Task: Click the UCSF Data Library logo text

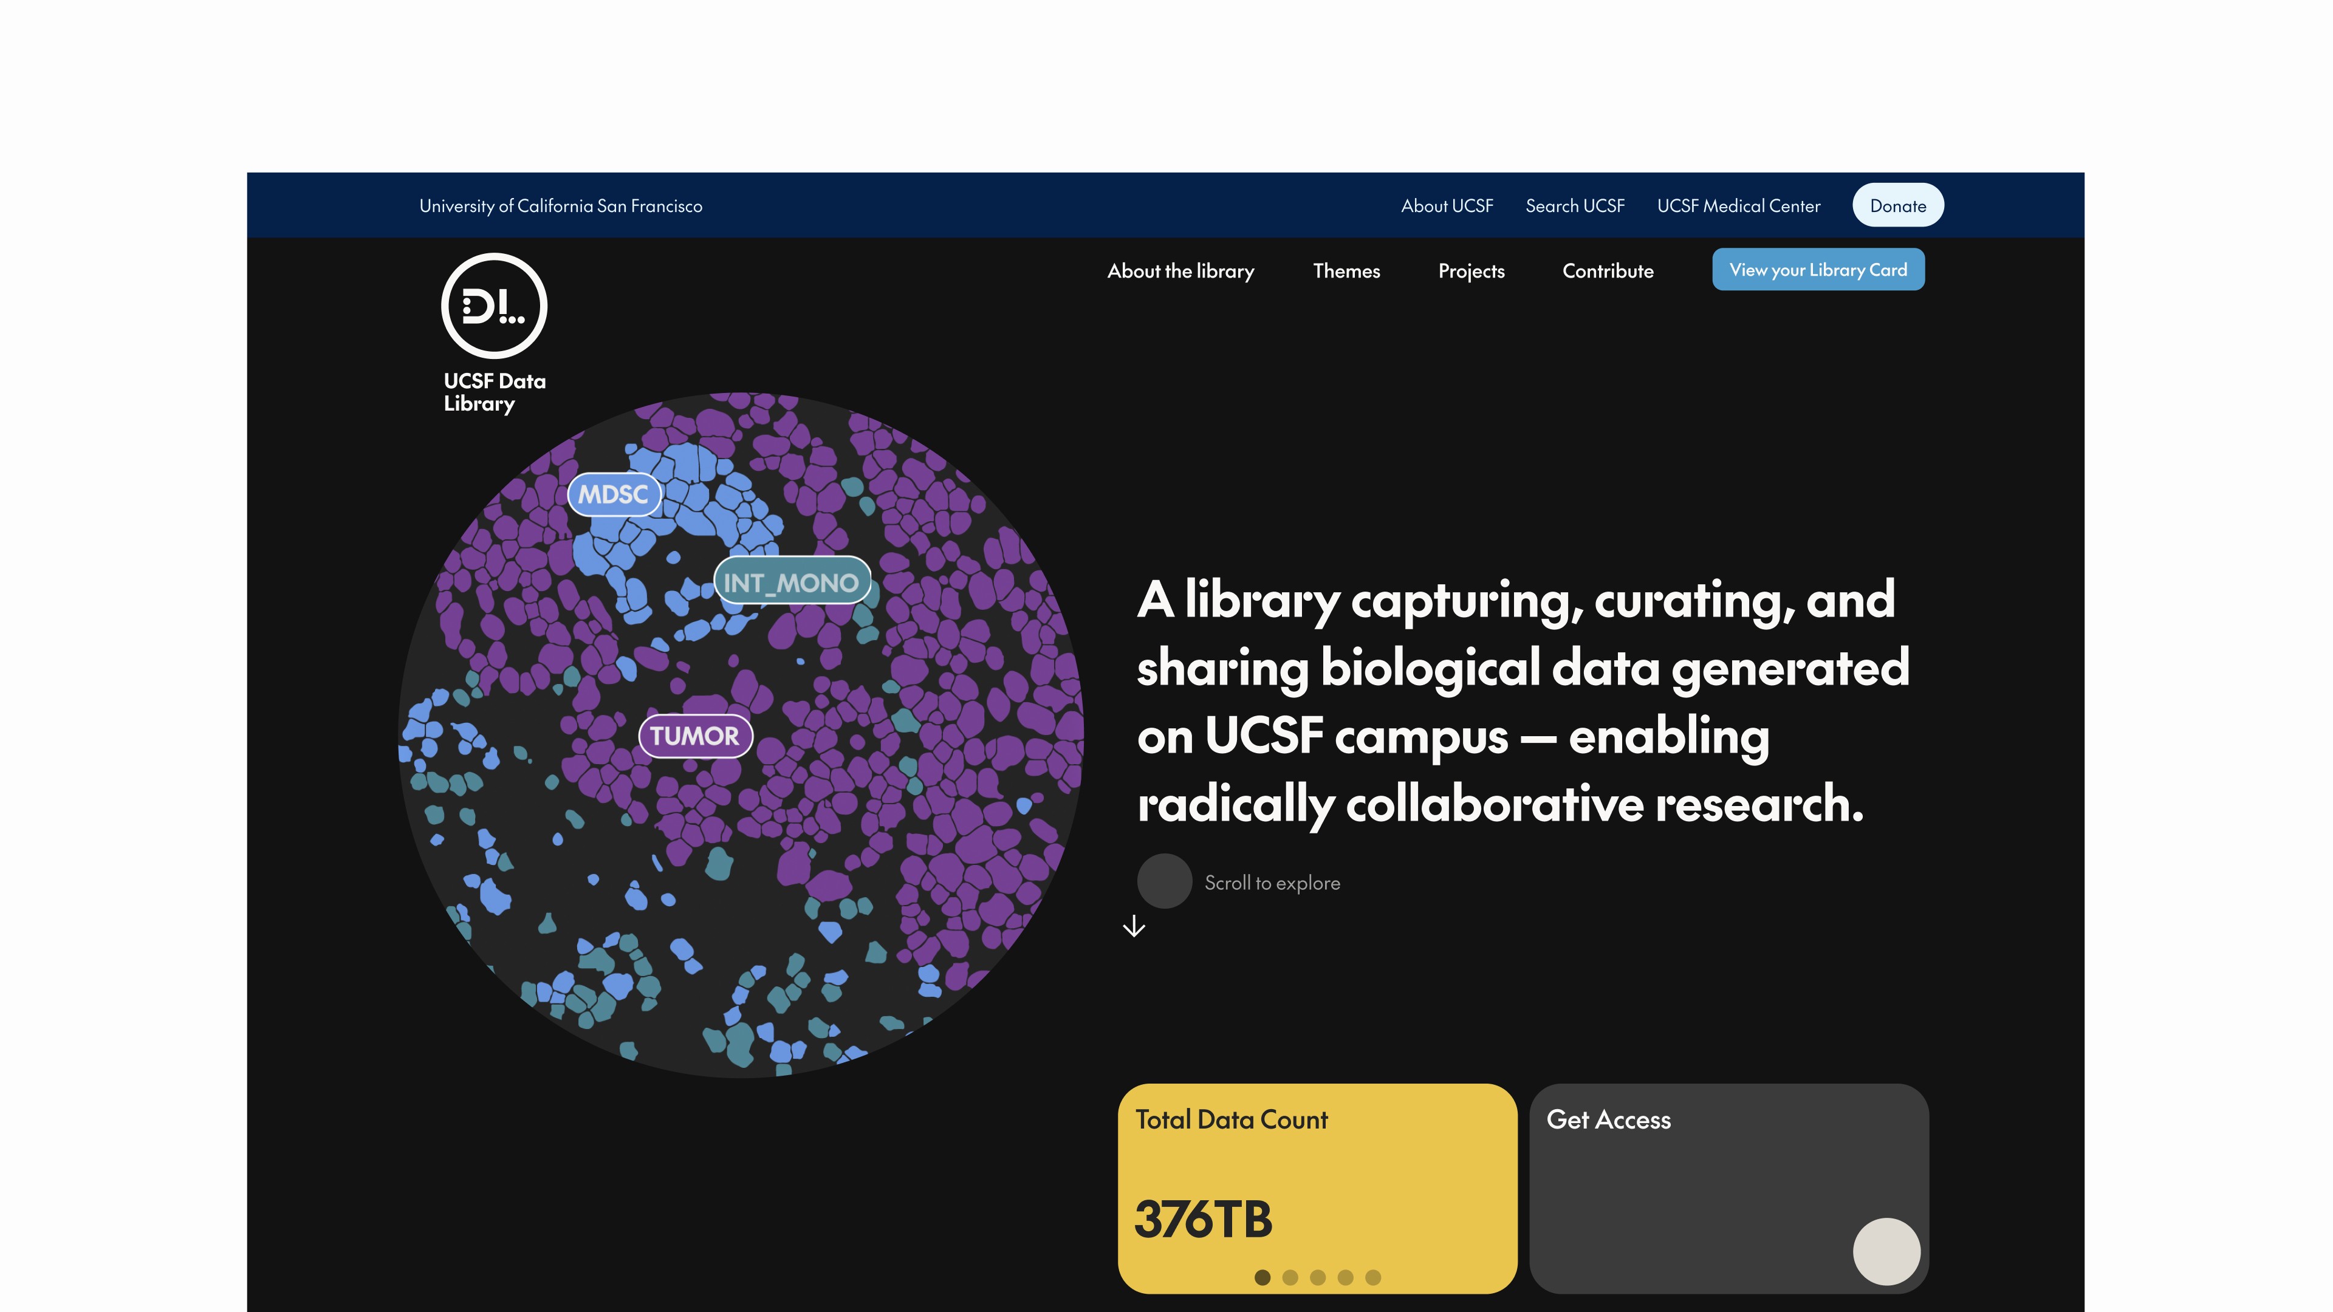Action: [x=495, y=392]
